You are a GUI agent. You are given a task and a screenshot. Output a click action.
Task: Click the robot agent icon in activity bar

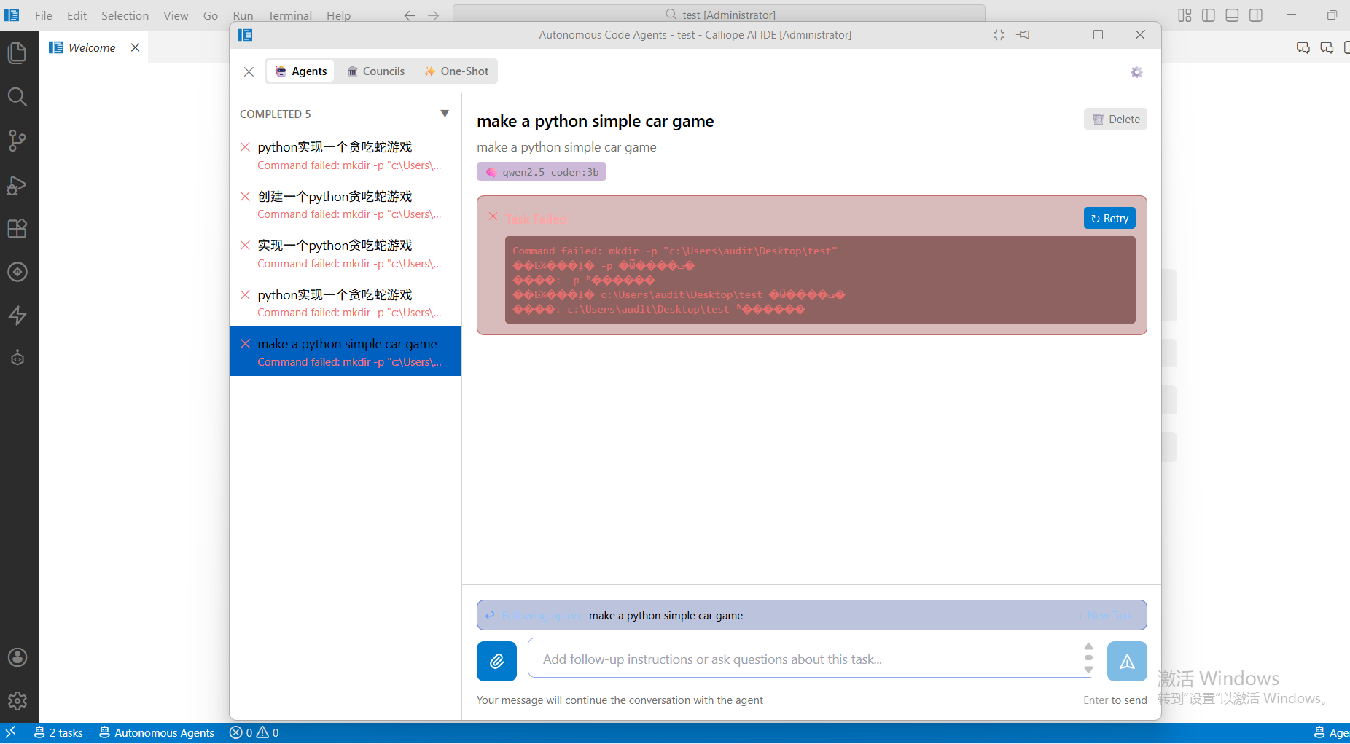coord(17,358)
